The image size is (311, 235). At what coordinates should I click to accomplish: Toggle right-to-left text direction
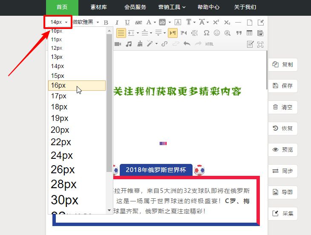pos(184,33)
